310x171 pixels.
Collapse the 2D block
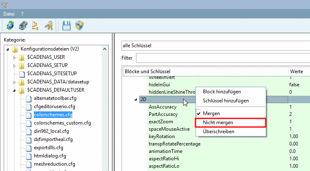point(136,99)
